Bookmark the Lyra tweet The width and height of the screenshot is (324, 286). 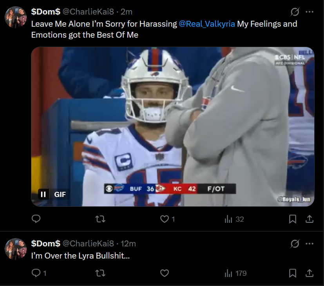pos(293,273)
